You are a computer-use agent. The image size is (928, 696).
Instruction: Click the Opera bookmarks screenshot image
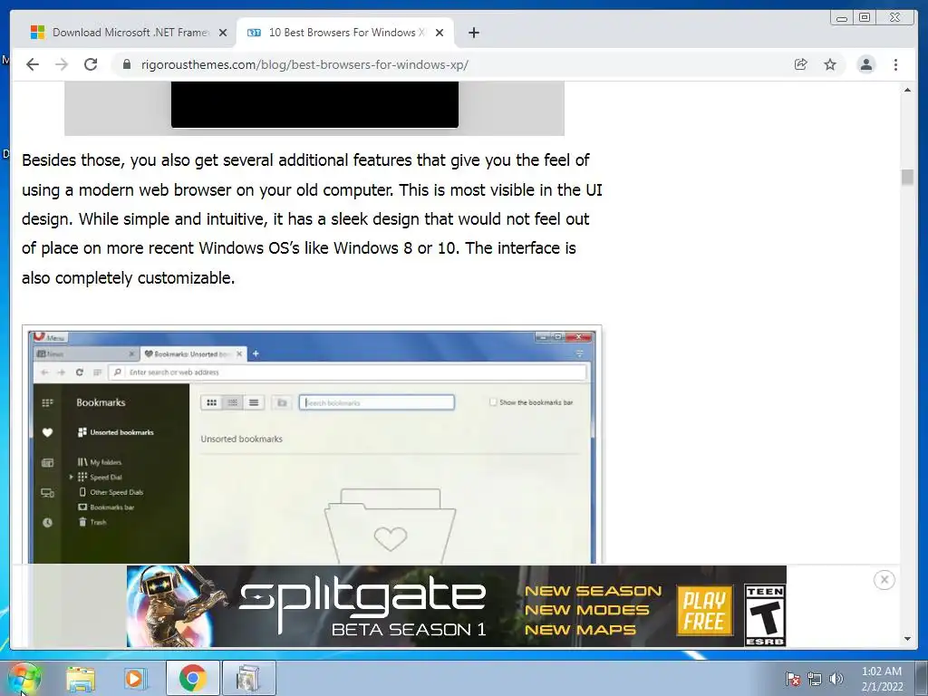pos(312,444)
